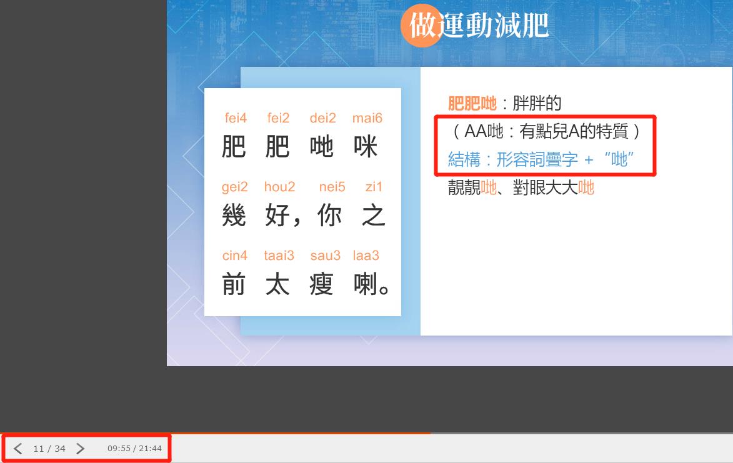Click the slide title 做運動減肥
Viewport: 733px width, 463px height.
click(x=479, y=25)
